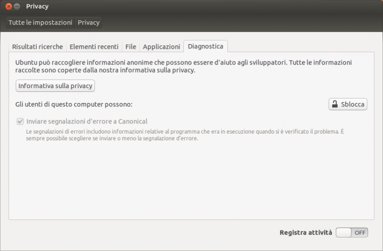This screenshot has height=251, width=383.
Task: Toggle the Registra attività switch
Action: [352, 232]
